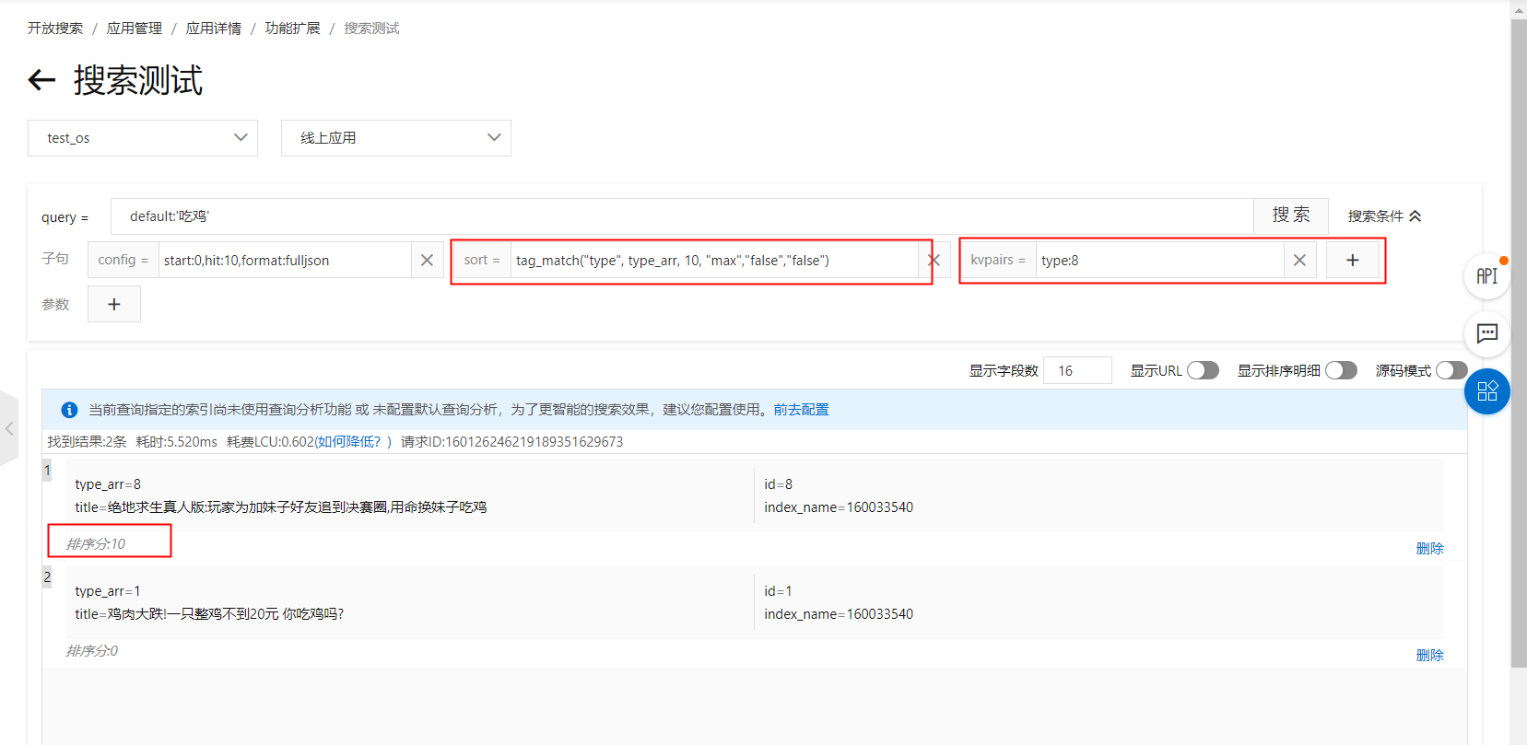1527x745 pixels.
Task: Open the 线上应用 version dropdown
Action: coord(396,138)
